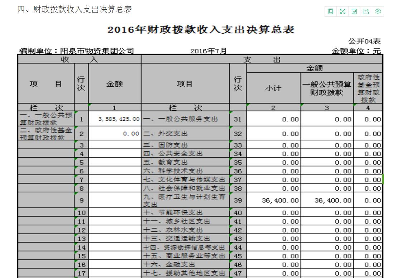The height and width of the screenshot is (278, 393).
Task: Open the settings gear icon
Action: [378, 11]
